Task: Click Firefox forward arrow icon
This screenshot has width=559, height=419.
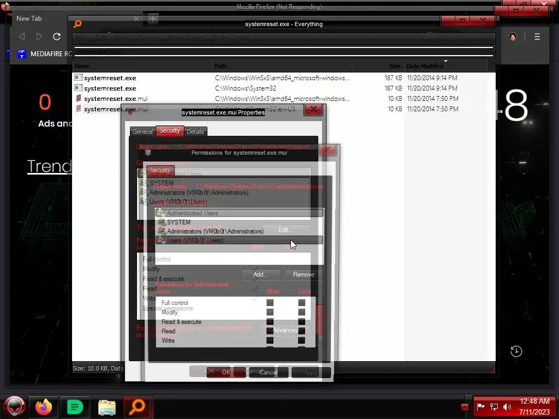Action: click(39, 37)
